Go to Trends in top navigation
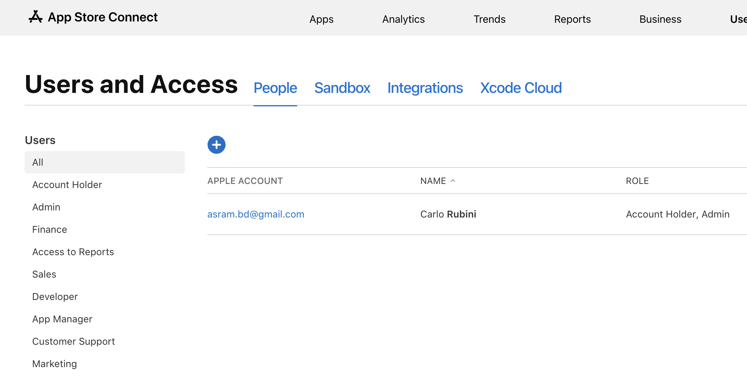The width and height of the screenshot is (747, 388). 489,19
